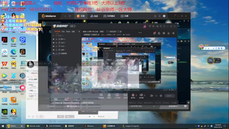Switch to the WeGame 主页 tab

click(81, 16)
